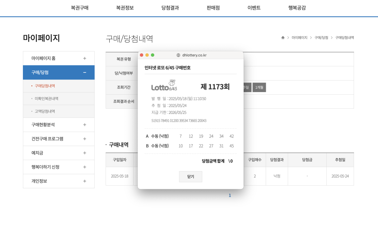The height and width of the screenshot is (240, 378).
Task: Select the 1개월 period button
Action: coord(259,87)
